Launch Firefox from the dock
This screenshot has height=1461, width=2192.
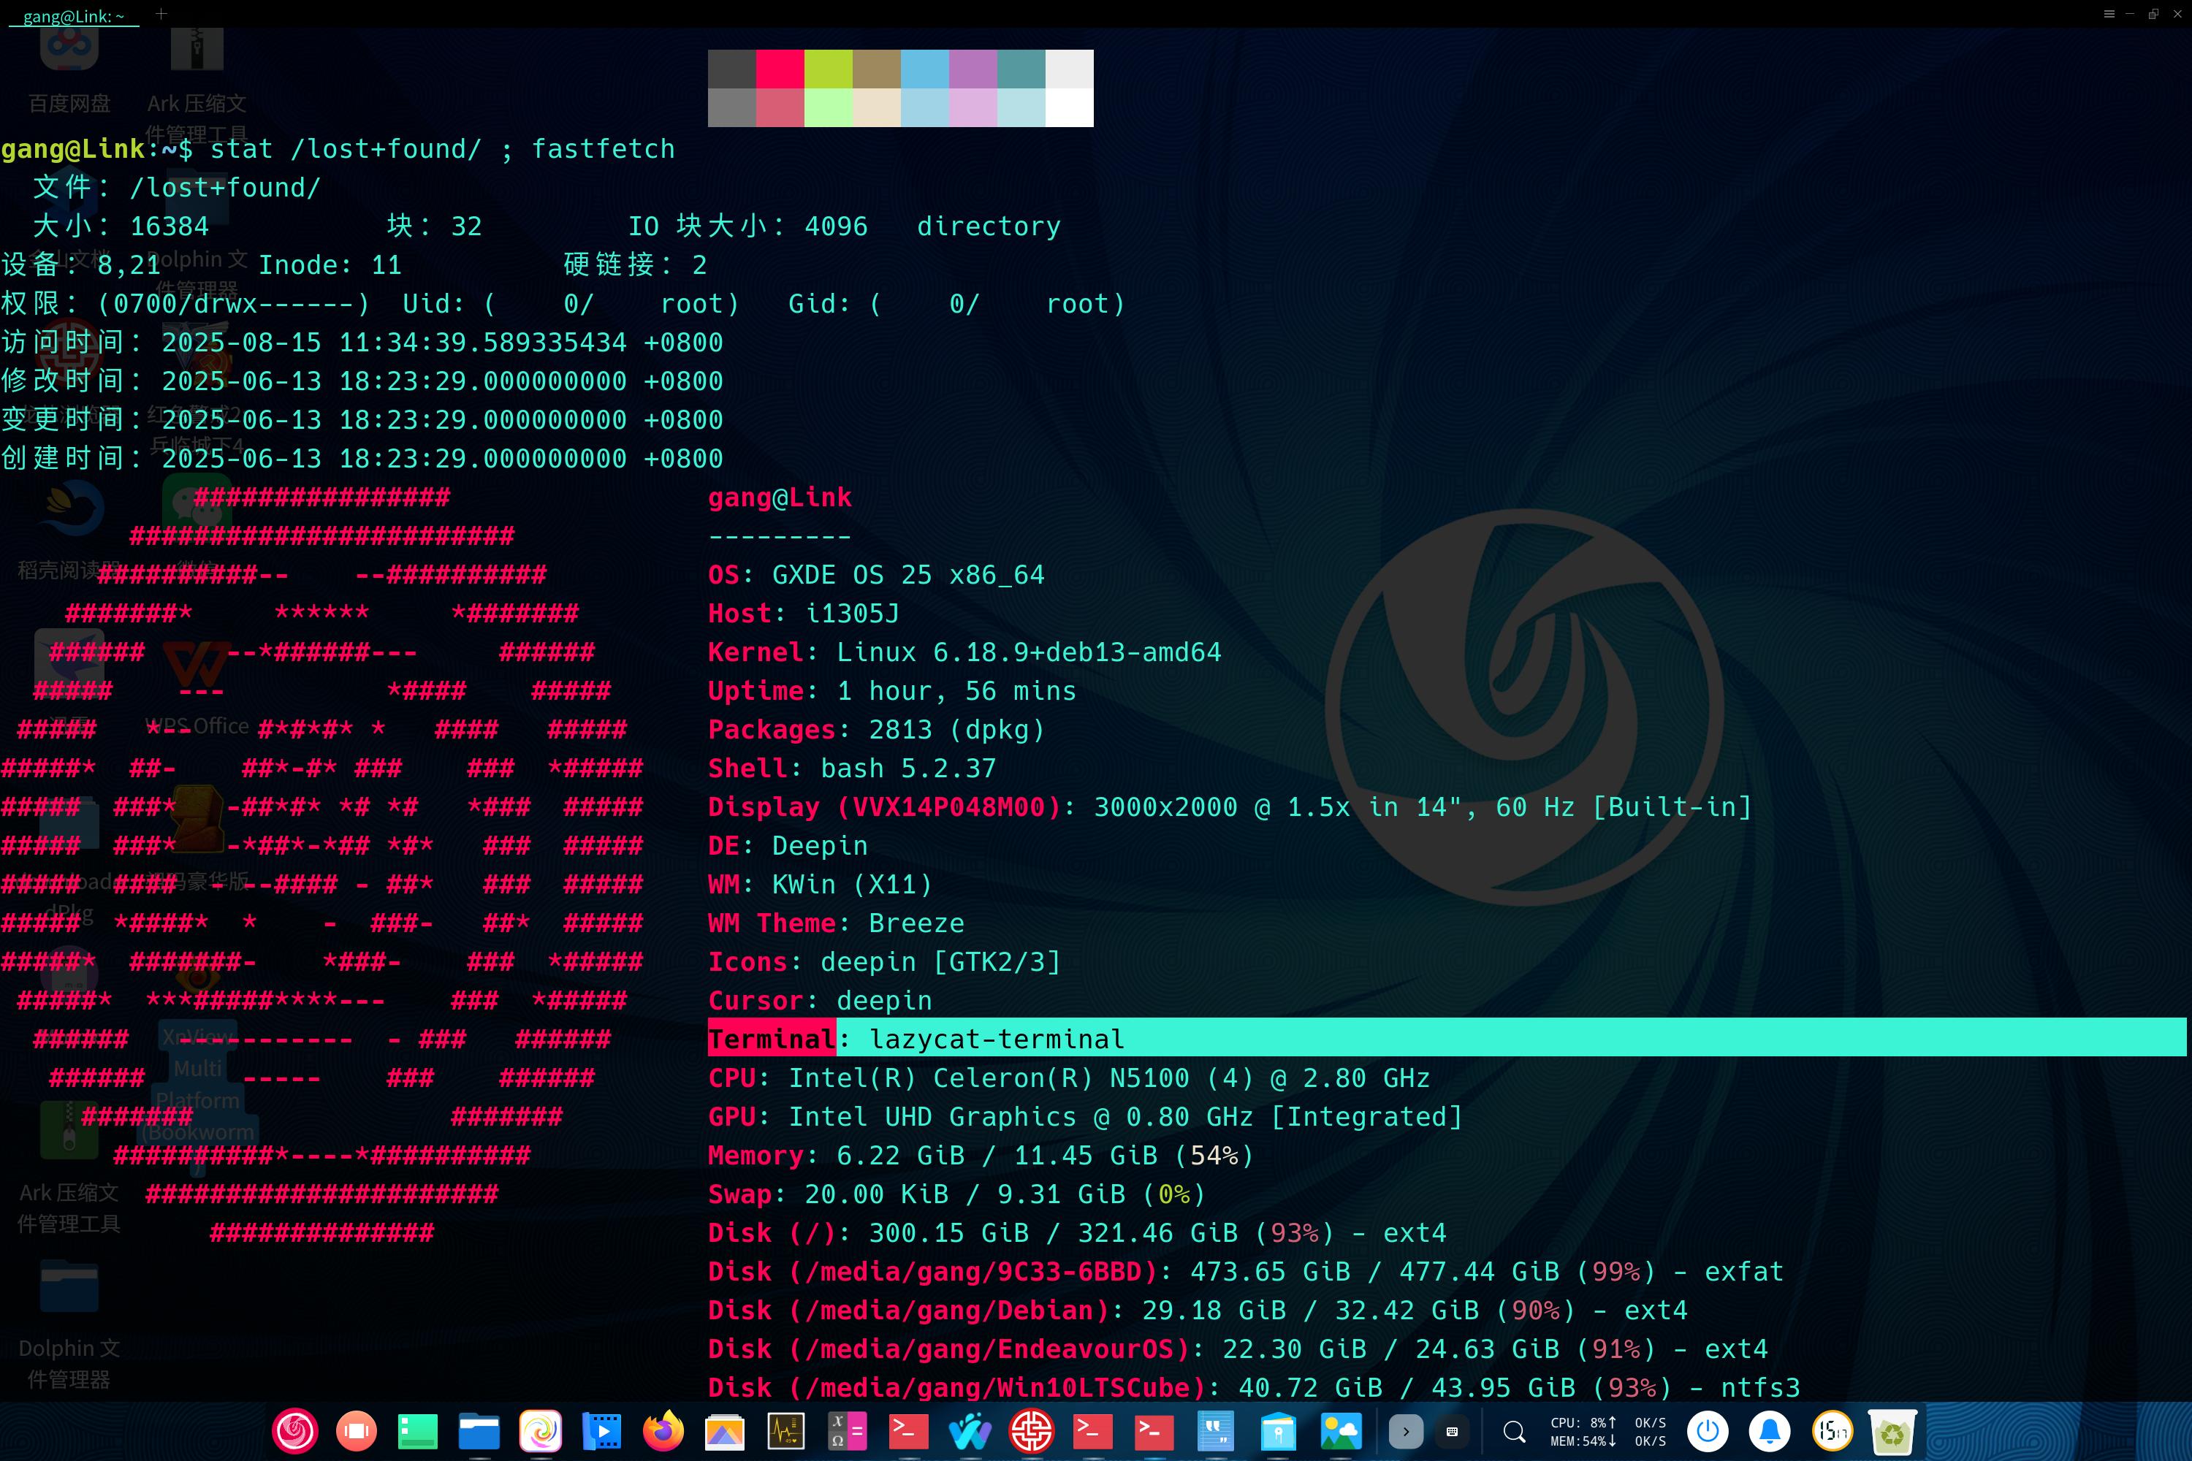pyautogui.click(x=663, y=1431)
